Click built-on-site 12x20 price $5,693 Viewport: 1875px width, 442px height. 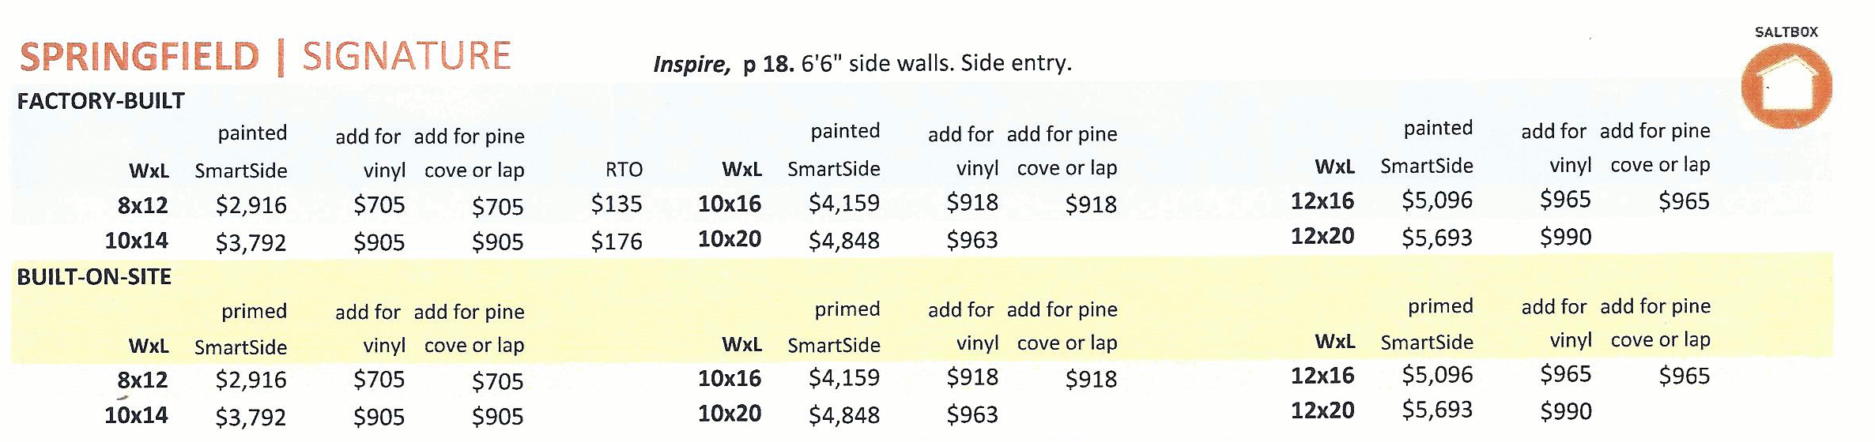pos(1436,410)
